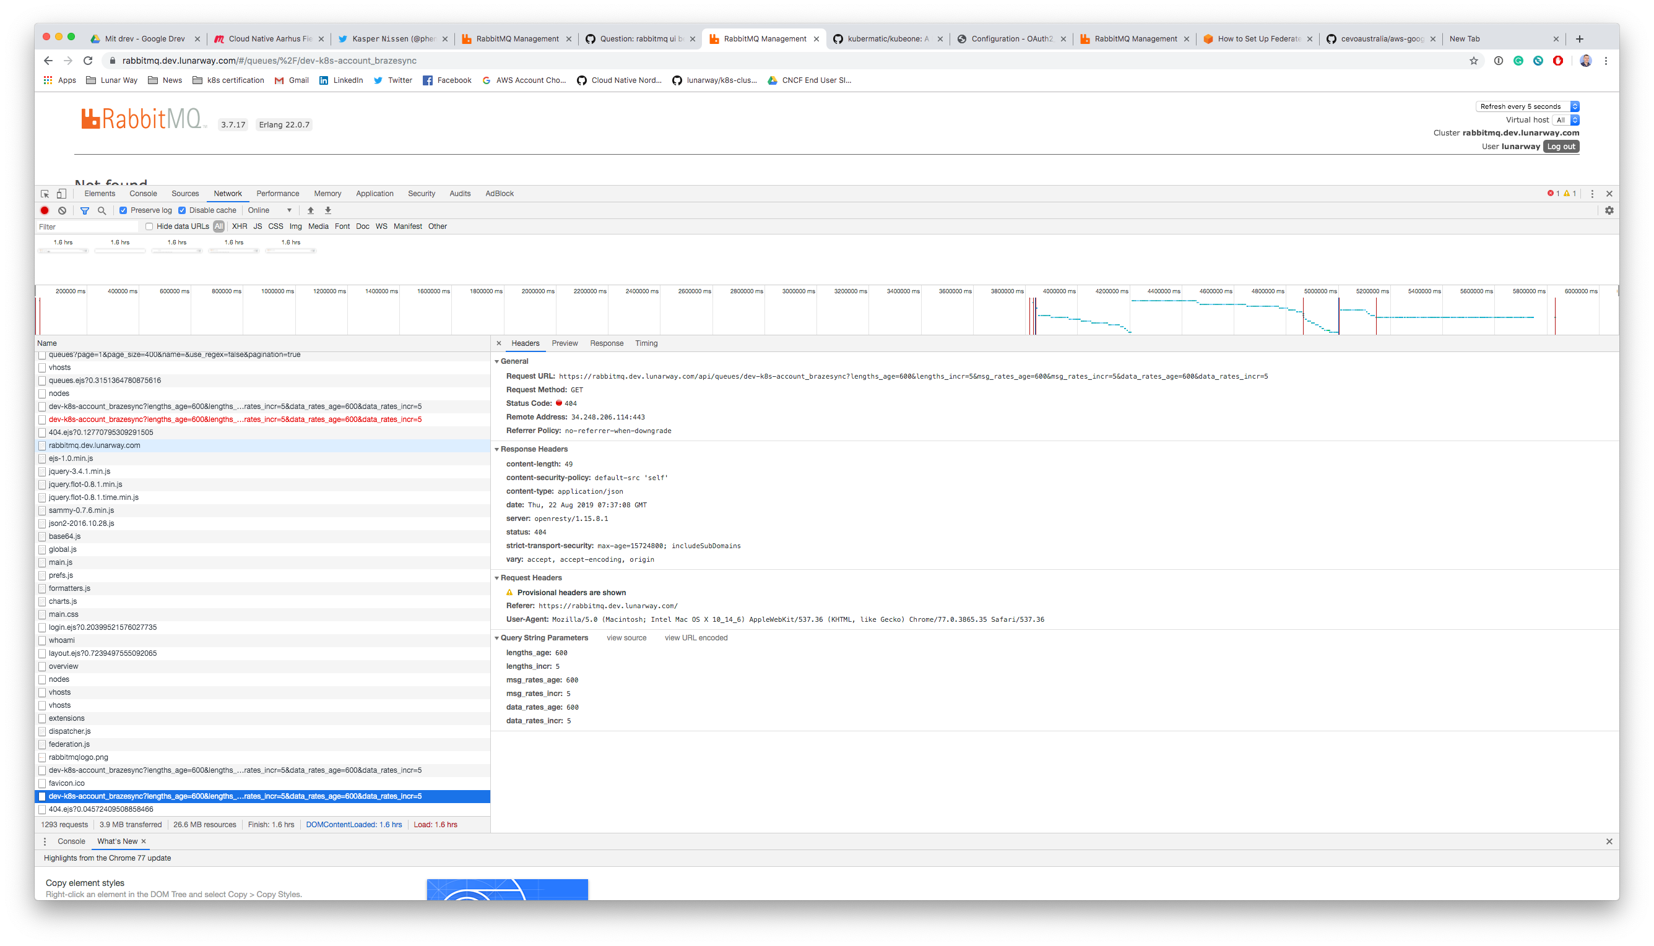Image resolution: width=1654 pixels, height=946 pixels.
Task: Click the RabbitMQ logo
Action: [x=142, y=119]
